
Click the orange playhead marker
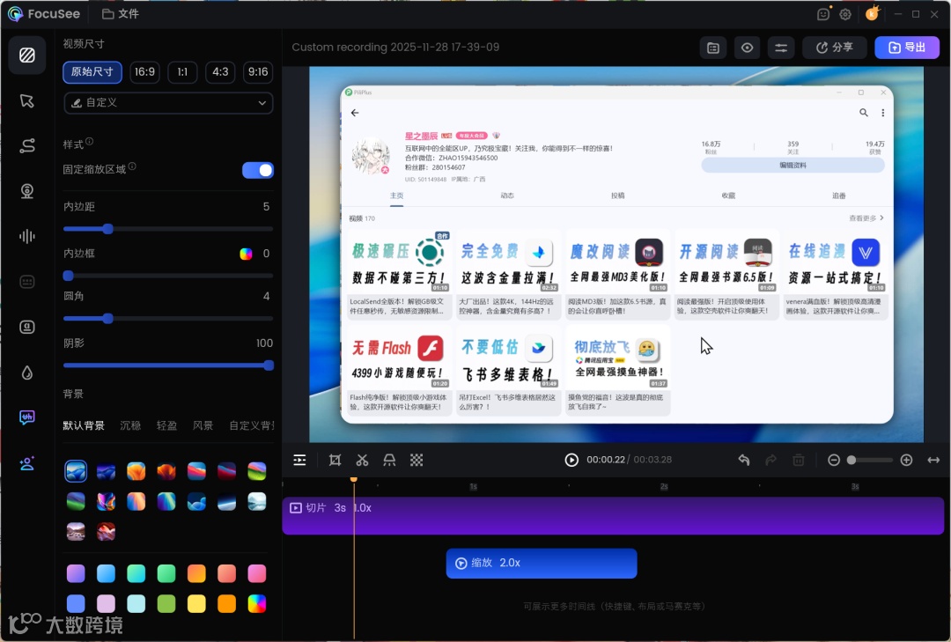click(354, 479)
